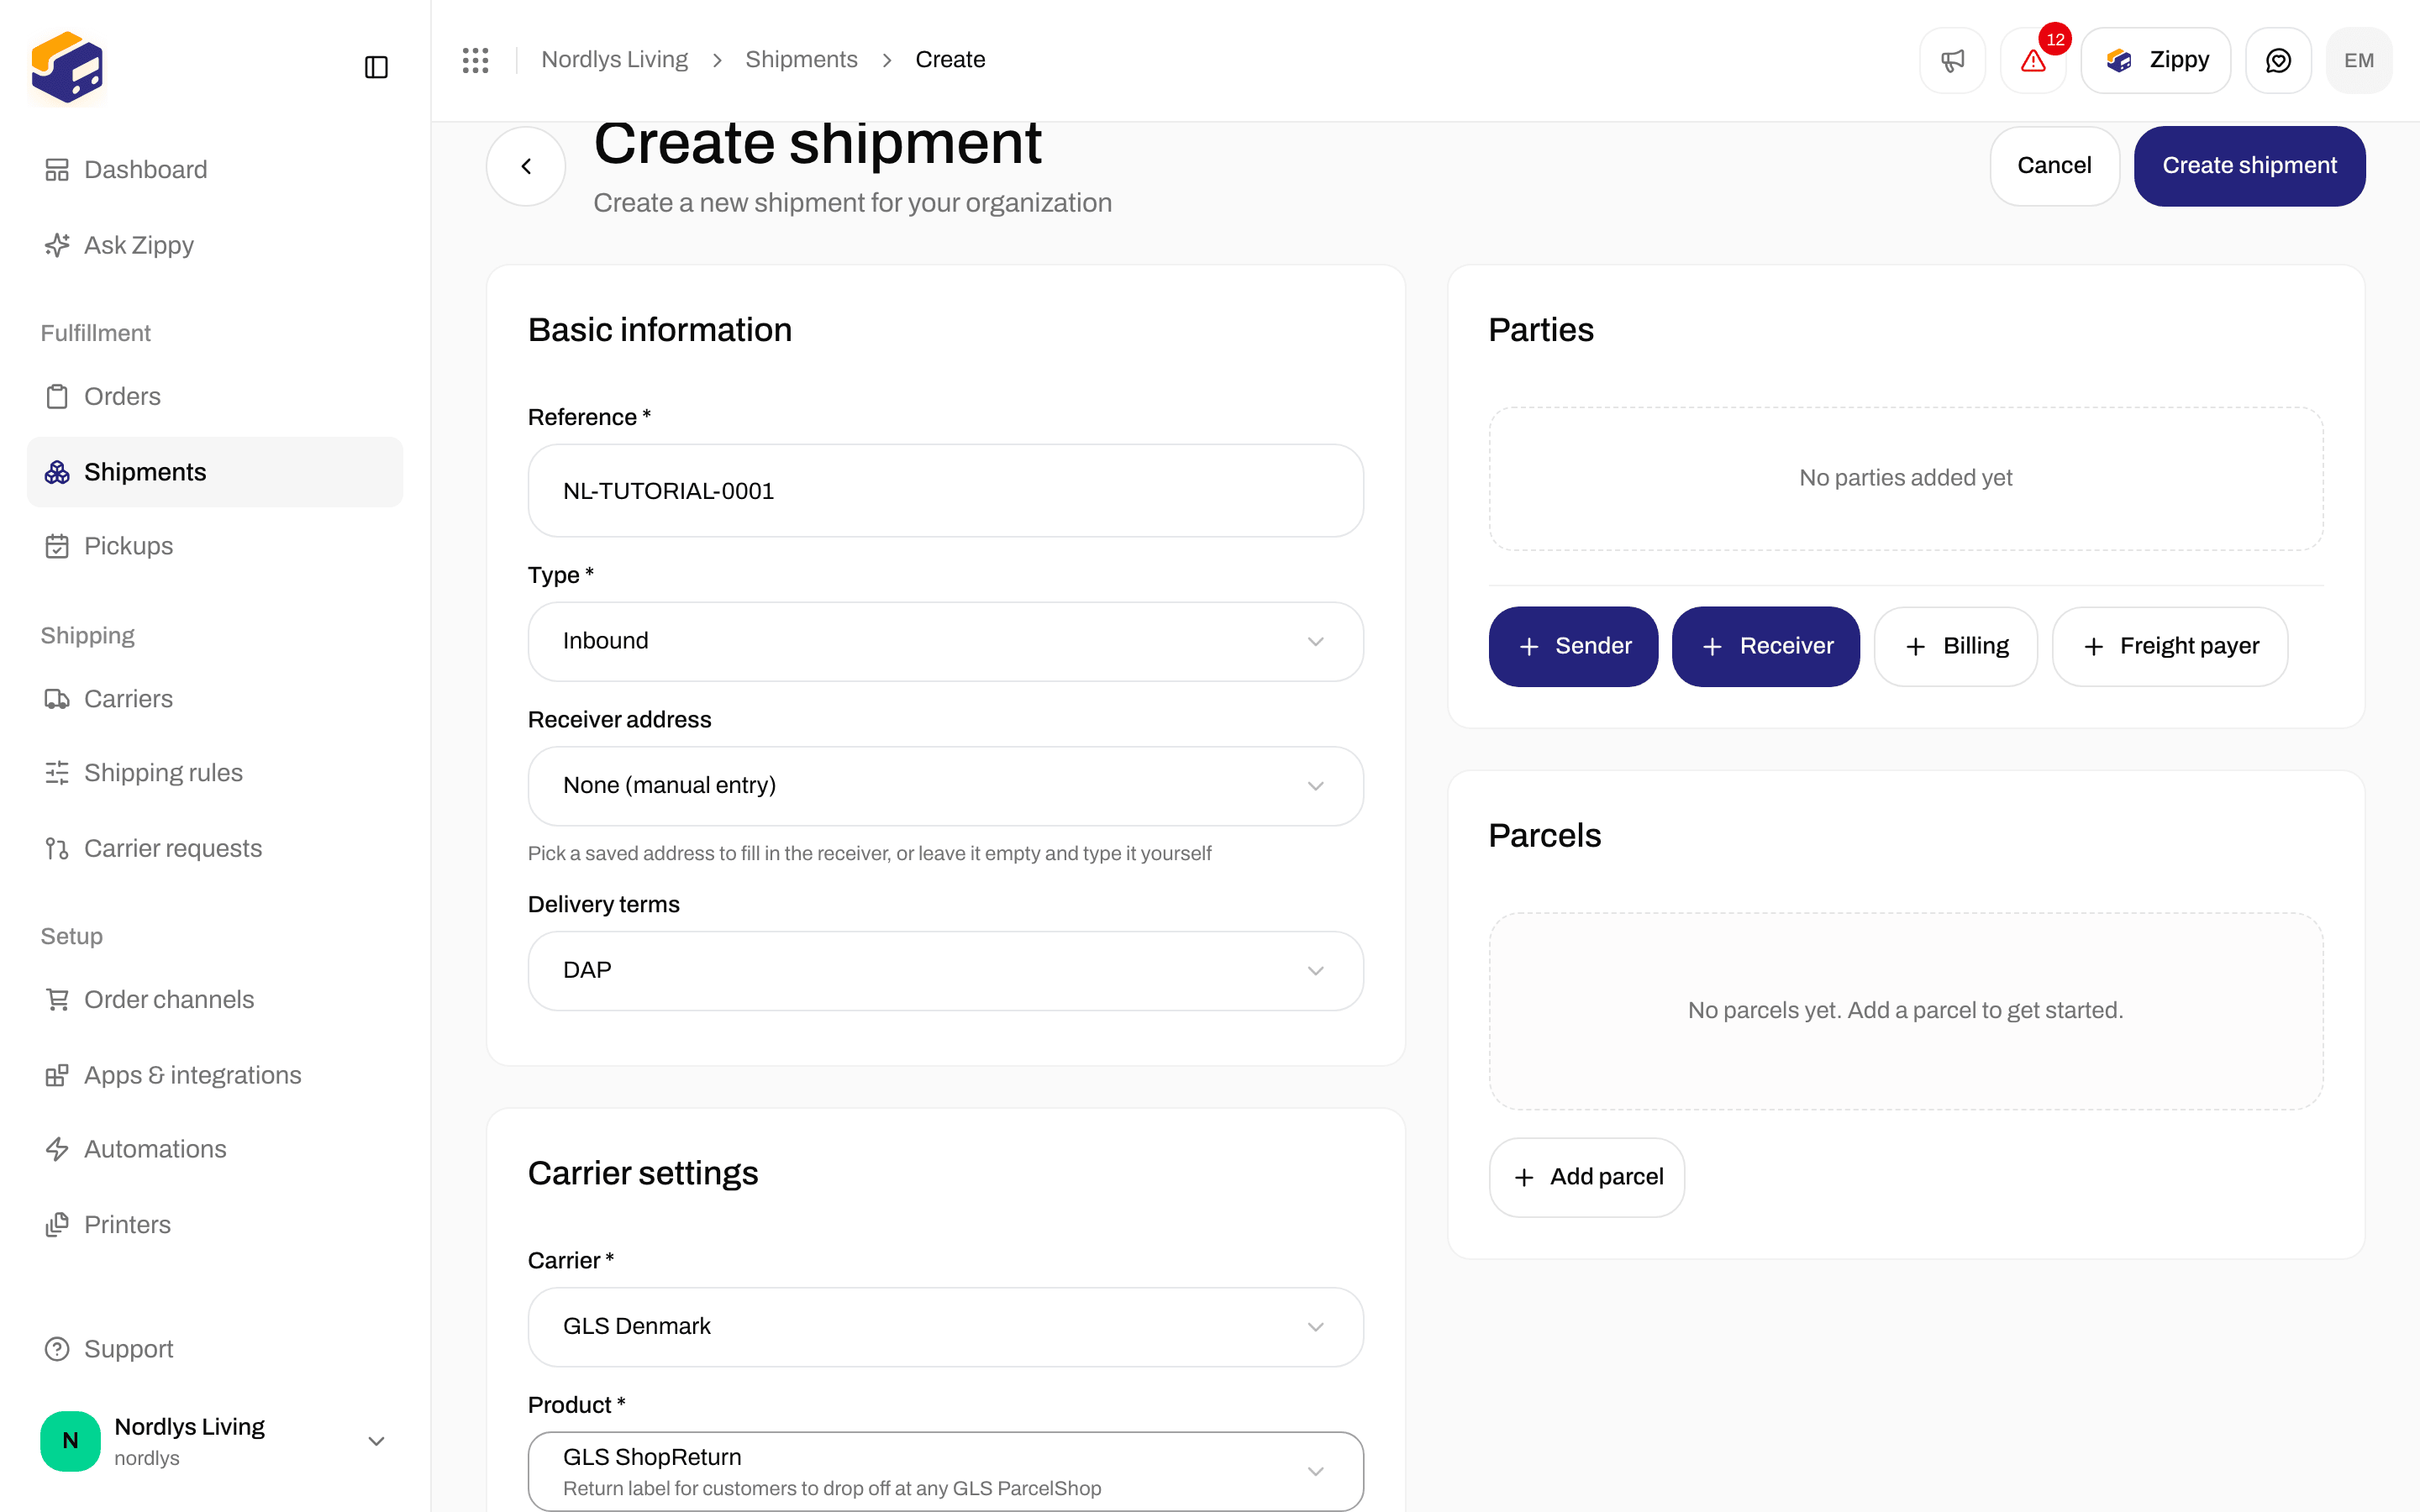Open Printers setup page
Viewport: 2420px width, 1512px height.
click(215, 1224)
